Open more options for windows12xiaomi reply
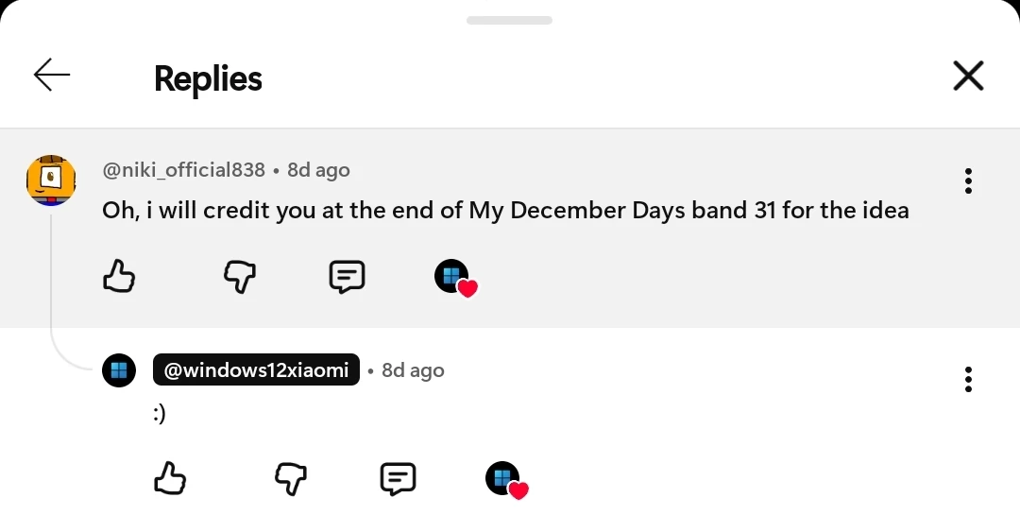 coord(968,380)
